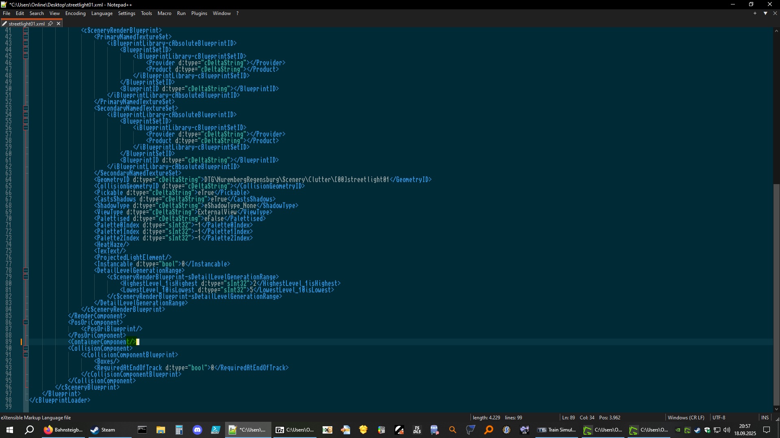Collapse the PosOriComponent fold marker on line 86
This screenshot has width=780, height=438.
pyautogui.click(x=26, y=322)
